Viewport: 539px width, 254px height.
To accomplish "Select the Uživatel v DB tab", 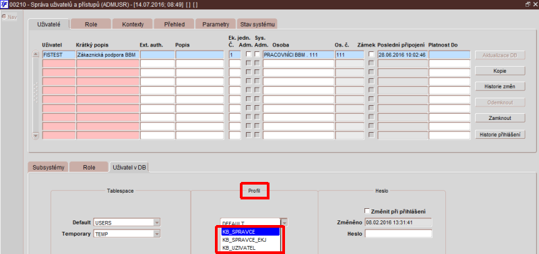I will click(129, 167).
